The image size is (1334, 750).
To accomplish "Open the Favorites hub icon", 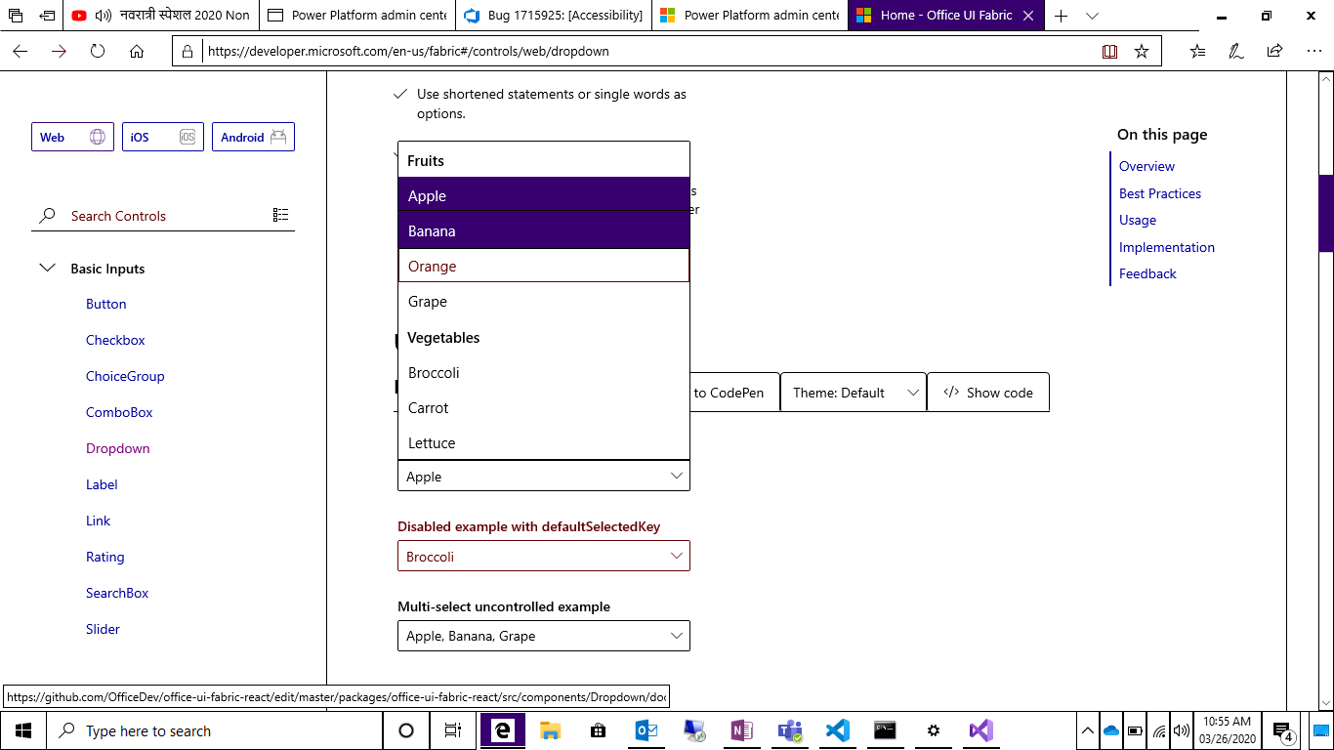I will click(1198, 51).
